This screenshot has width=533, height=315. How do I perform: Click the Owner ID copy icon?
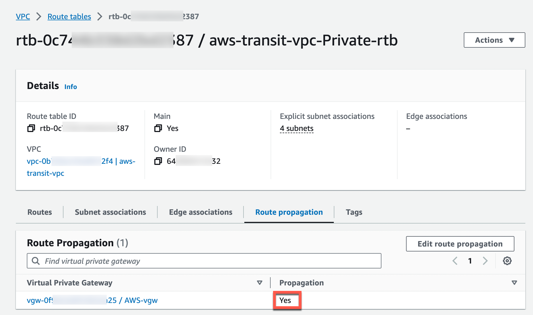158,161
